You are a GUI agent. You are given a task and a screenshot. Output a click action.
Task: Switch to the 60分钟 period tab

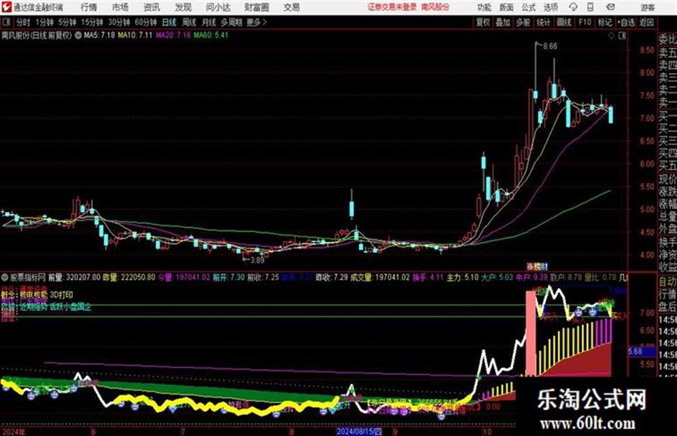[x=145, y=22]
